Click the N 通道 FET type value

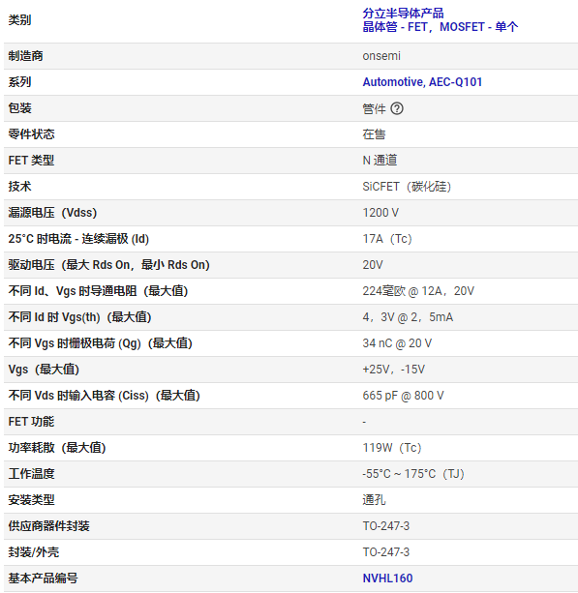[380, 161]
